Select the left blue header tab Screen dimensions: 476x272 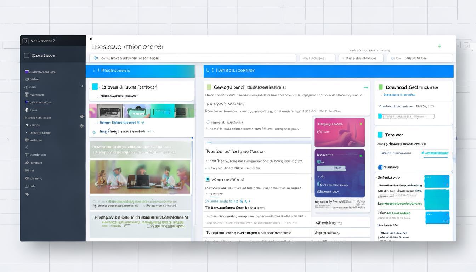pyautogui.click(x=140, y=71)
